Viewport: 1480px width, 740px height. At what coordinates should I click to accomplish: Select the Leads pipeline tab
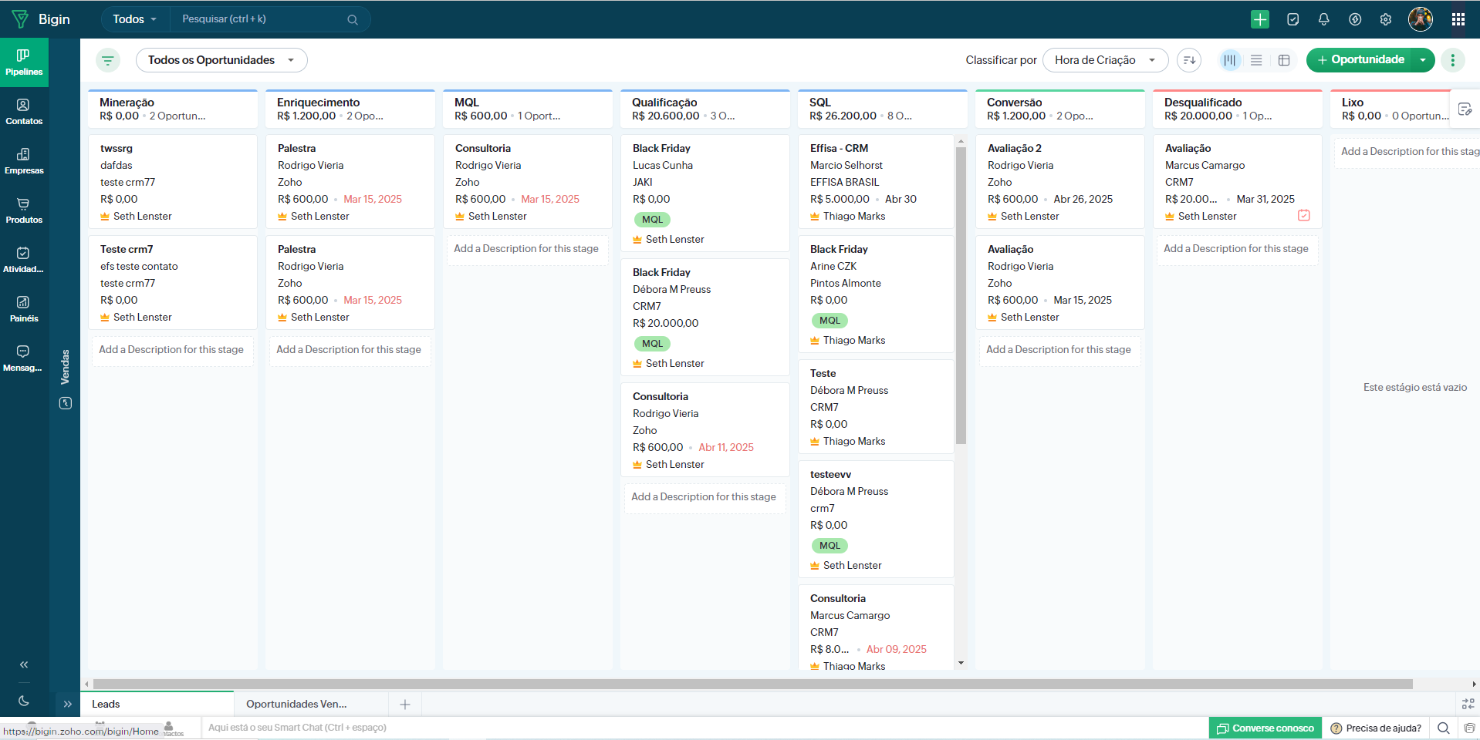pos(106,704)
